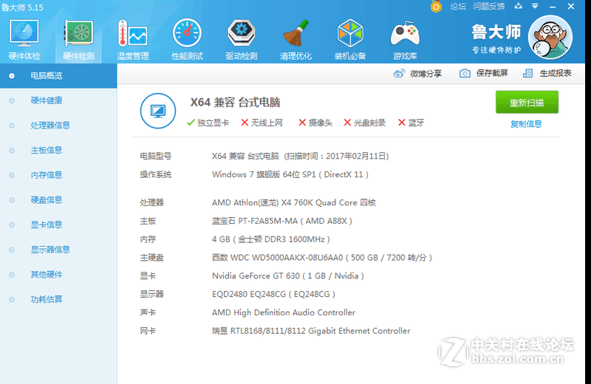Click the radio bullet beside 电脑概览
This screenshot has height=384, width=591.
(12, 76)
